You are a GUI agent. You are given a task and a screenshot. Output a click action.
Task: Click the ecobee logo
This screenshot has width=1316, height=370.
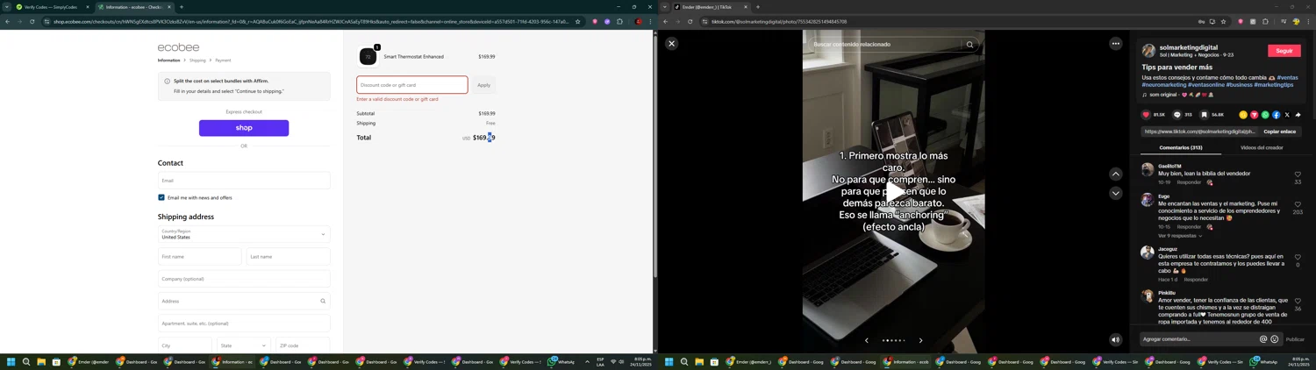[x=178, y=47]
